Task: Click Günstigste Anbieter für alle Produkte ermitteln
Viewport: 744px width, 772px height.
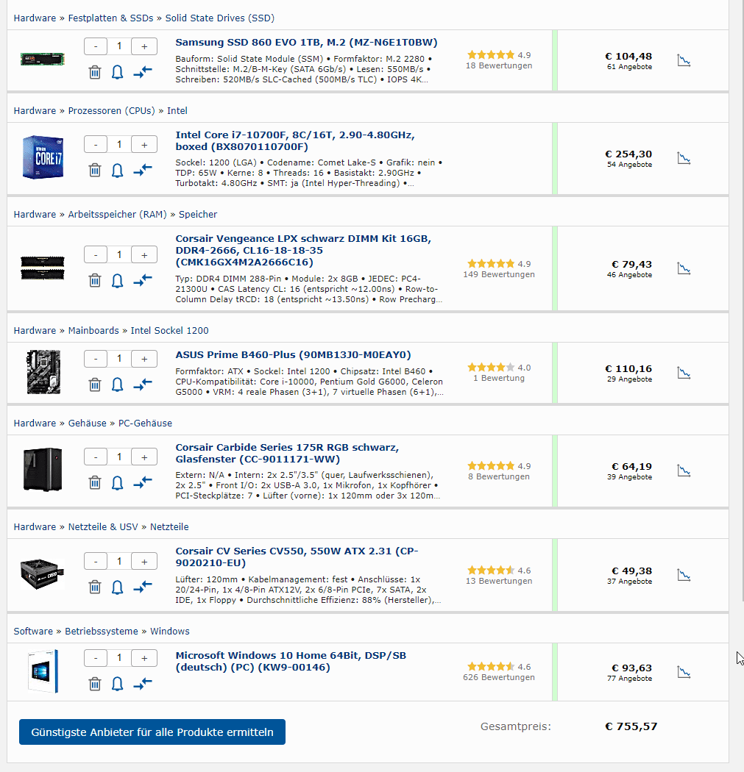Action: [152, 732]
